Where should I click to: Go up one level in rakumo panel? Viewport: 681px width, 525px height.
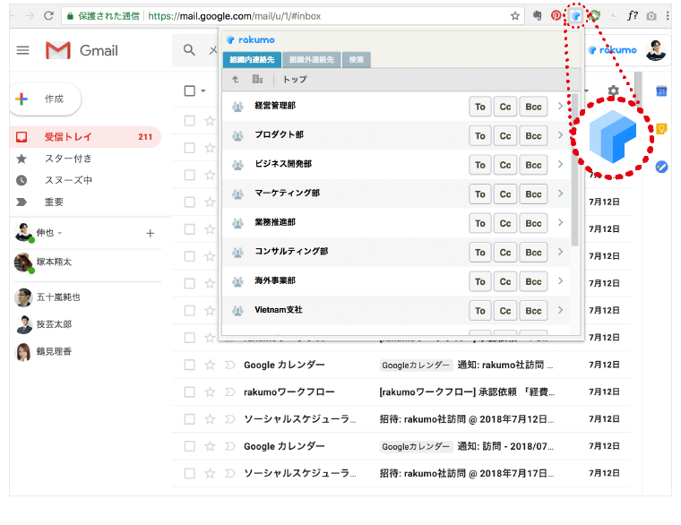tap(236, 80)
